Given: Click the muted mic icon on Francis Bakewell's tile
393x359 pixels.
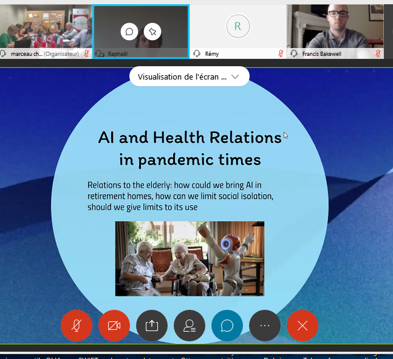Looking at the screenshot, I should point(378,53).
